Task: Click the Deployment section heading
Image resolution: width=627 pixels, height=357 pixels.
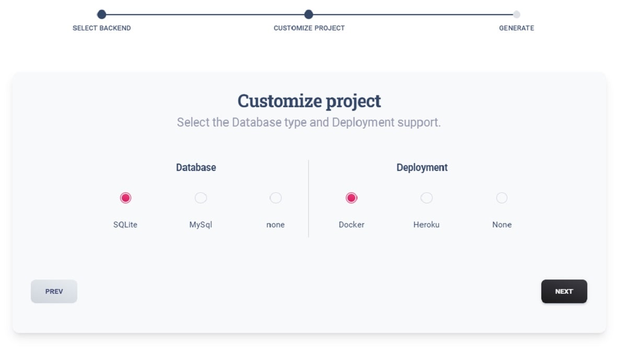Action: [x=422, y=167]
